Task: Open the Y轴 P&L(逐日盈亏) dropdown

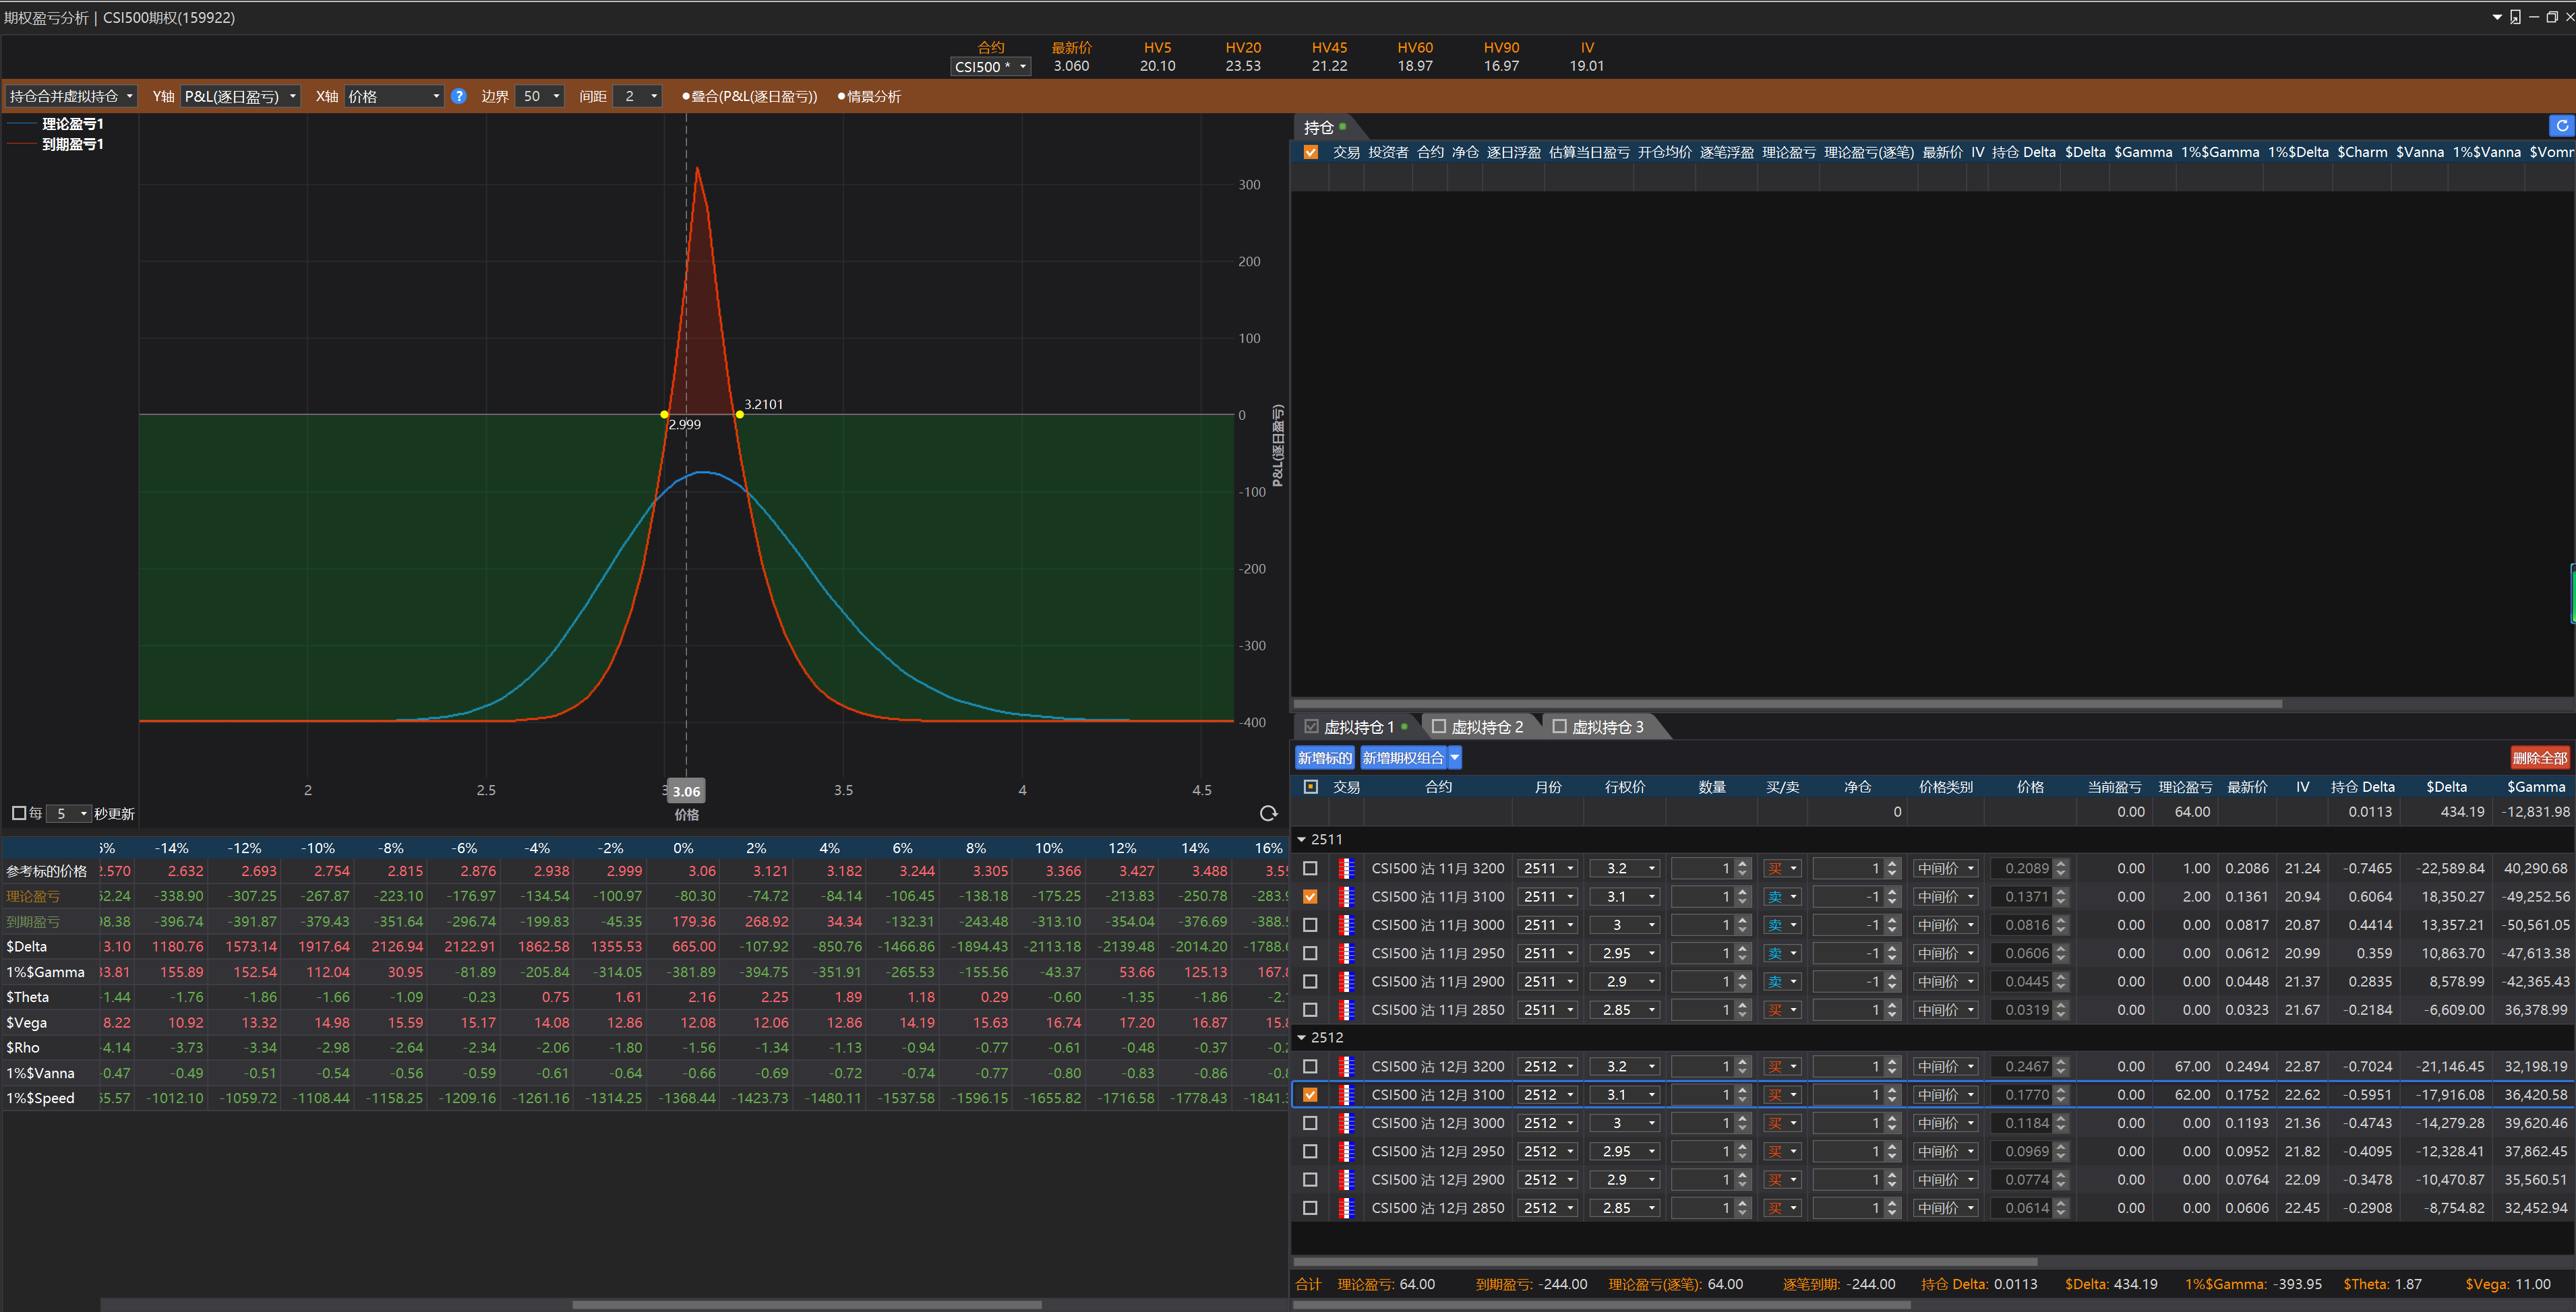Action: [239, 96]
